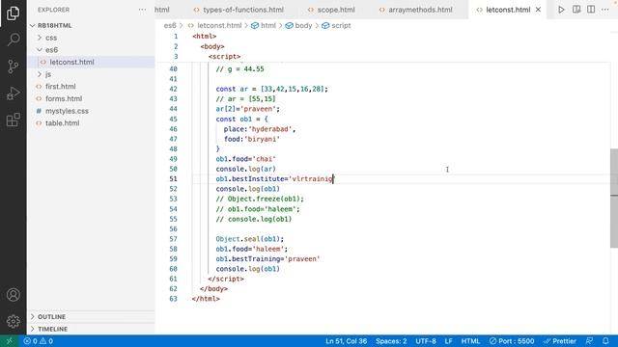Open errors and warnings count in status bar
The image size is (618, 347).
tap(39, 341)
